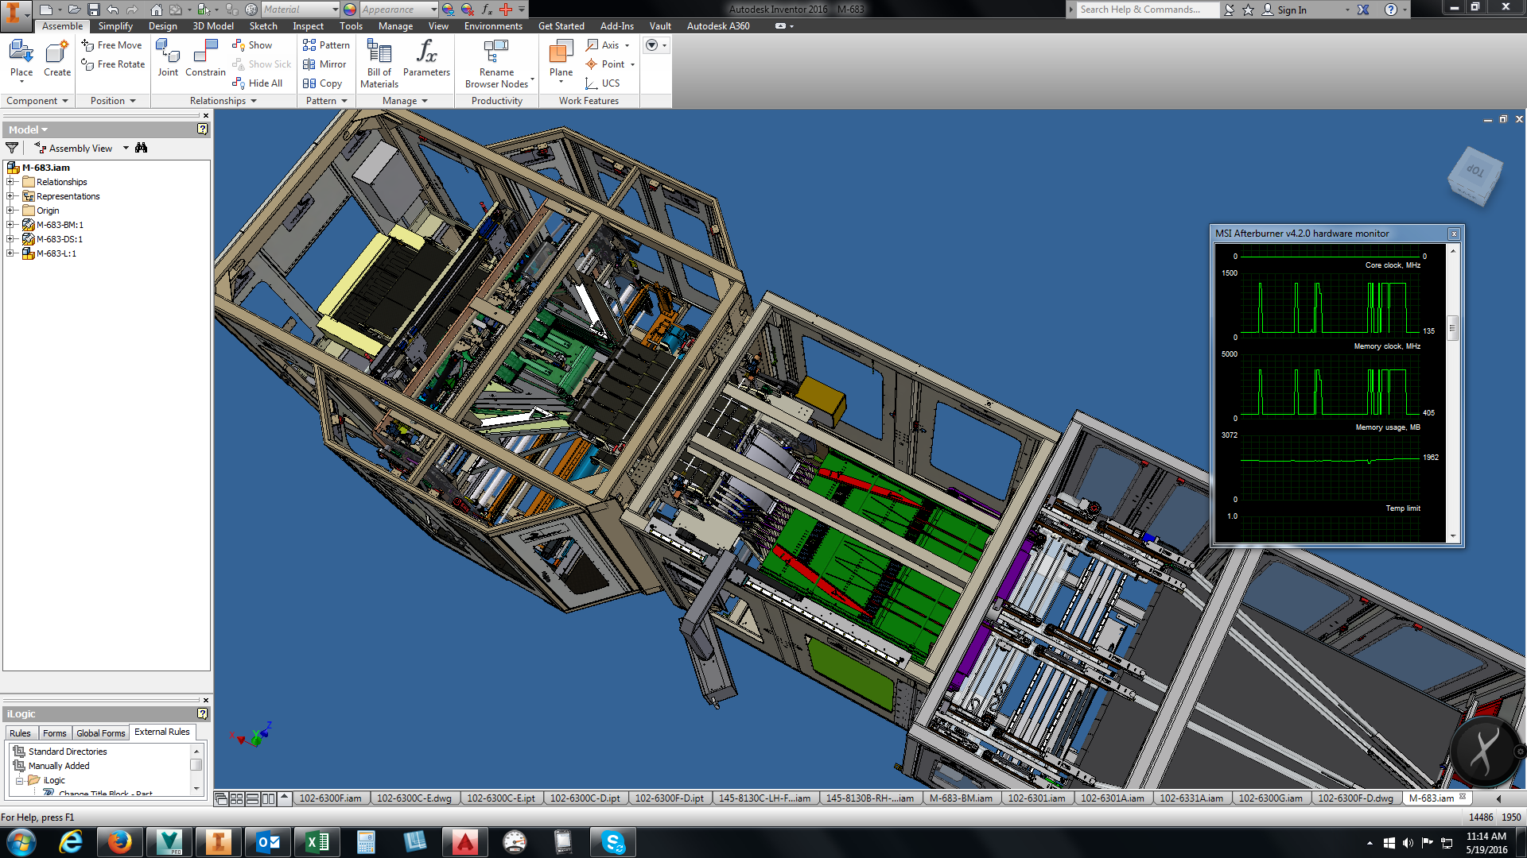Click the Show relationships tool
The image size is (1527, 858).
point(252,45)
